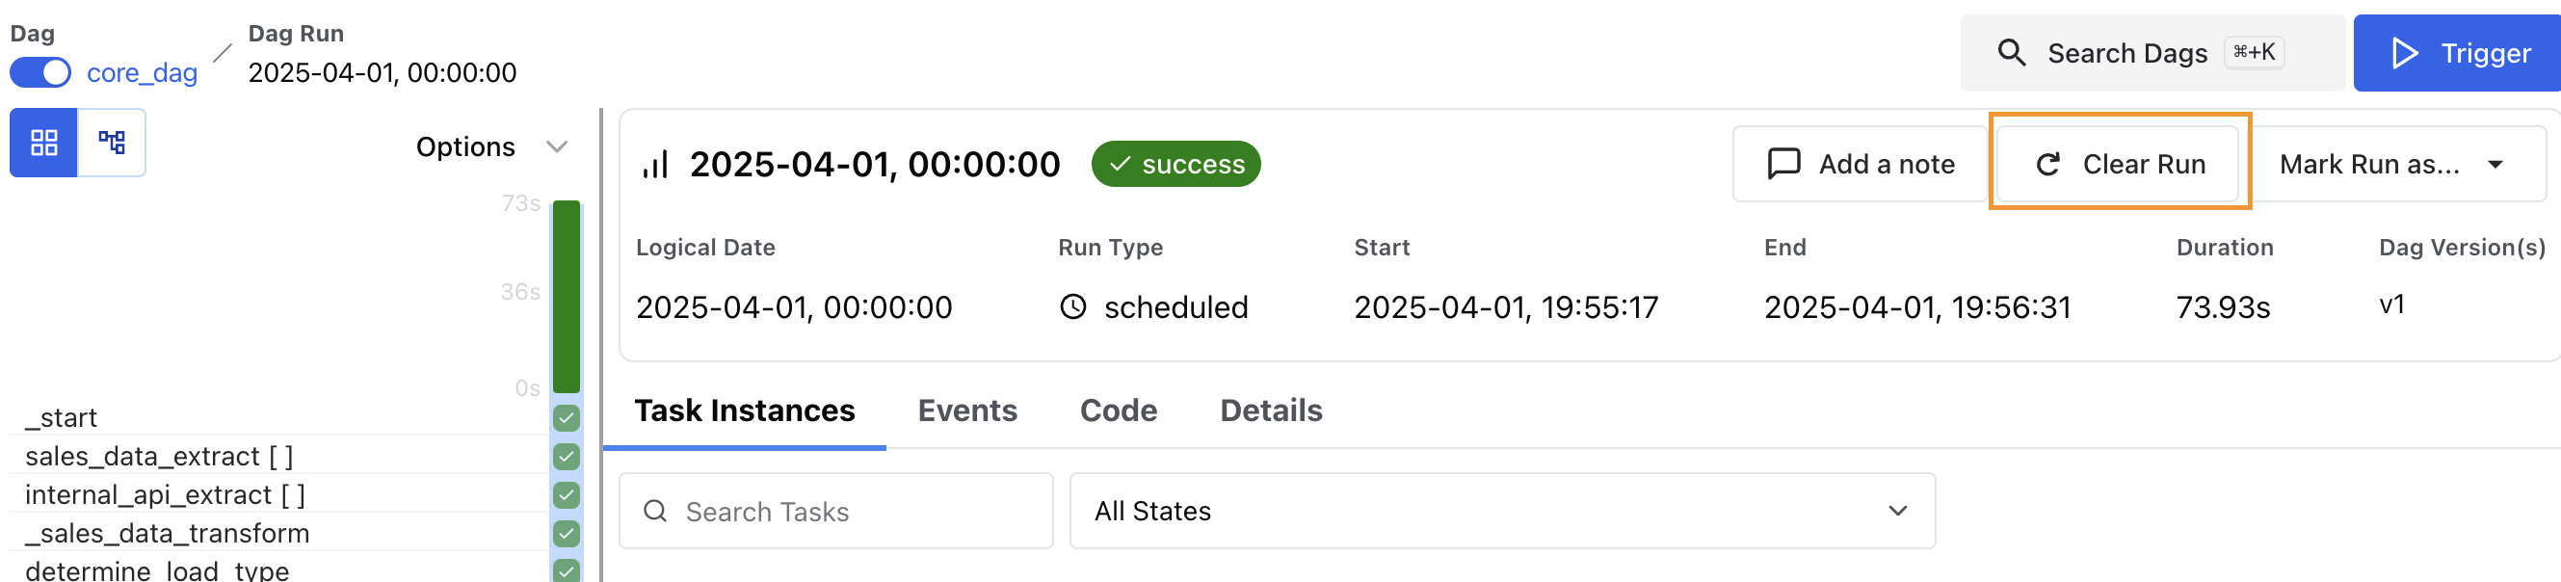Expand the Options menu chevron

(x=556, y=145)
